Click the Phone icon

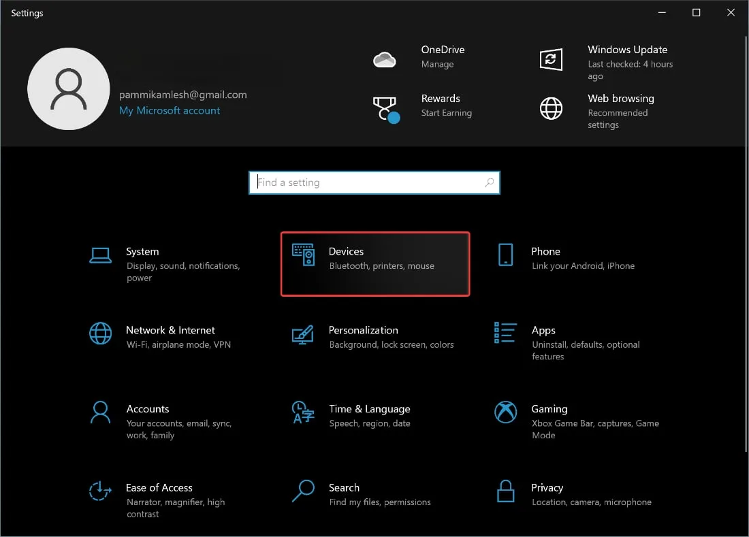[x=505, y=255]
